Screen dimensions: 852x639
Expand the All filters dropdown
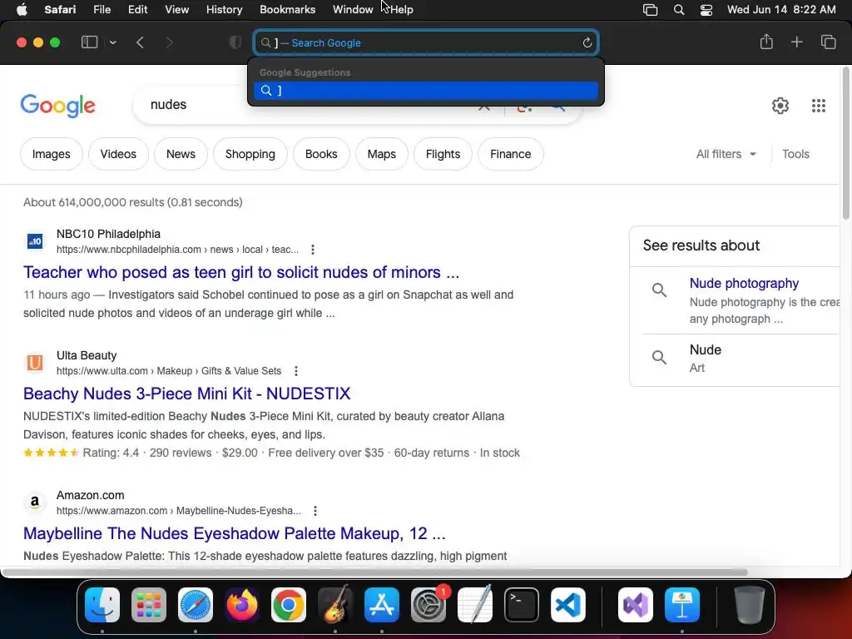coord(726,154)
